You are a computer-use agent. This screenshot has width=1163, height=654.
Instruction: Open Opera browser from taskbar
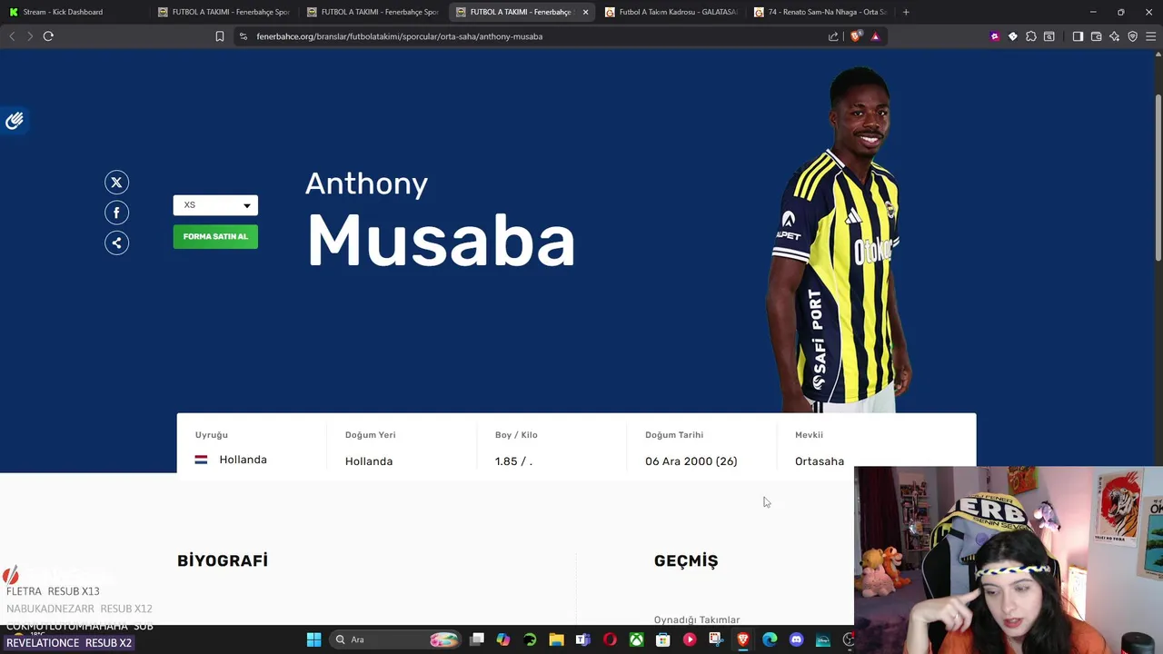[x=610, y=639]
